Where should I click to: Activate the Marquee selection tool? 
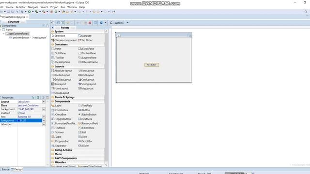point(85,36)
